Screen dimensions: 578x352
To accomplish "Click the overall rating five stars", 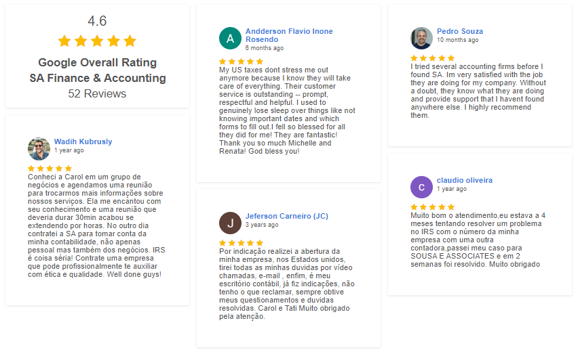I will click(97, 41).
